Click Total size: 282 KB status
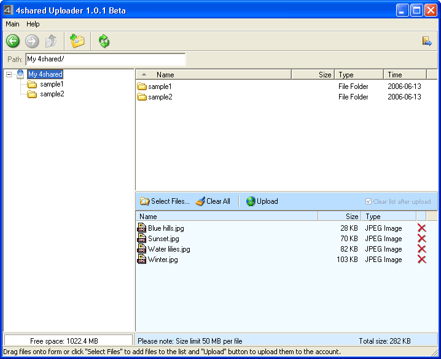441x359 pixels. (384, 341)
